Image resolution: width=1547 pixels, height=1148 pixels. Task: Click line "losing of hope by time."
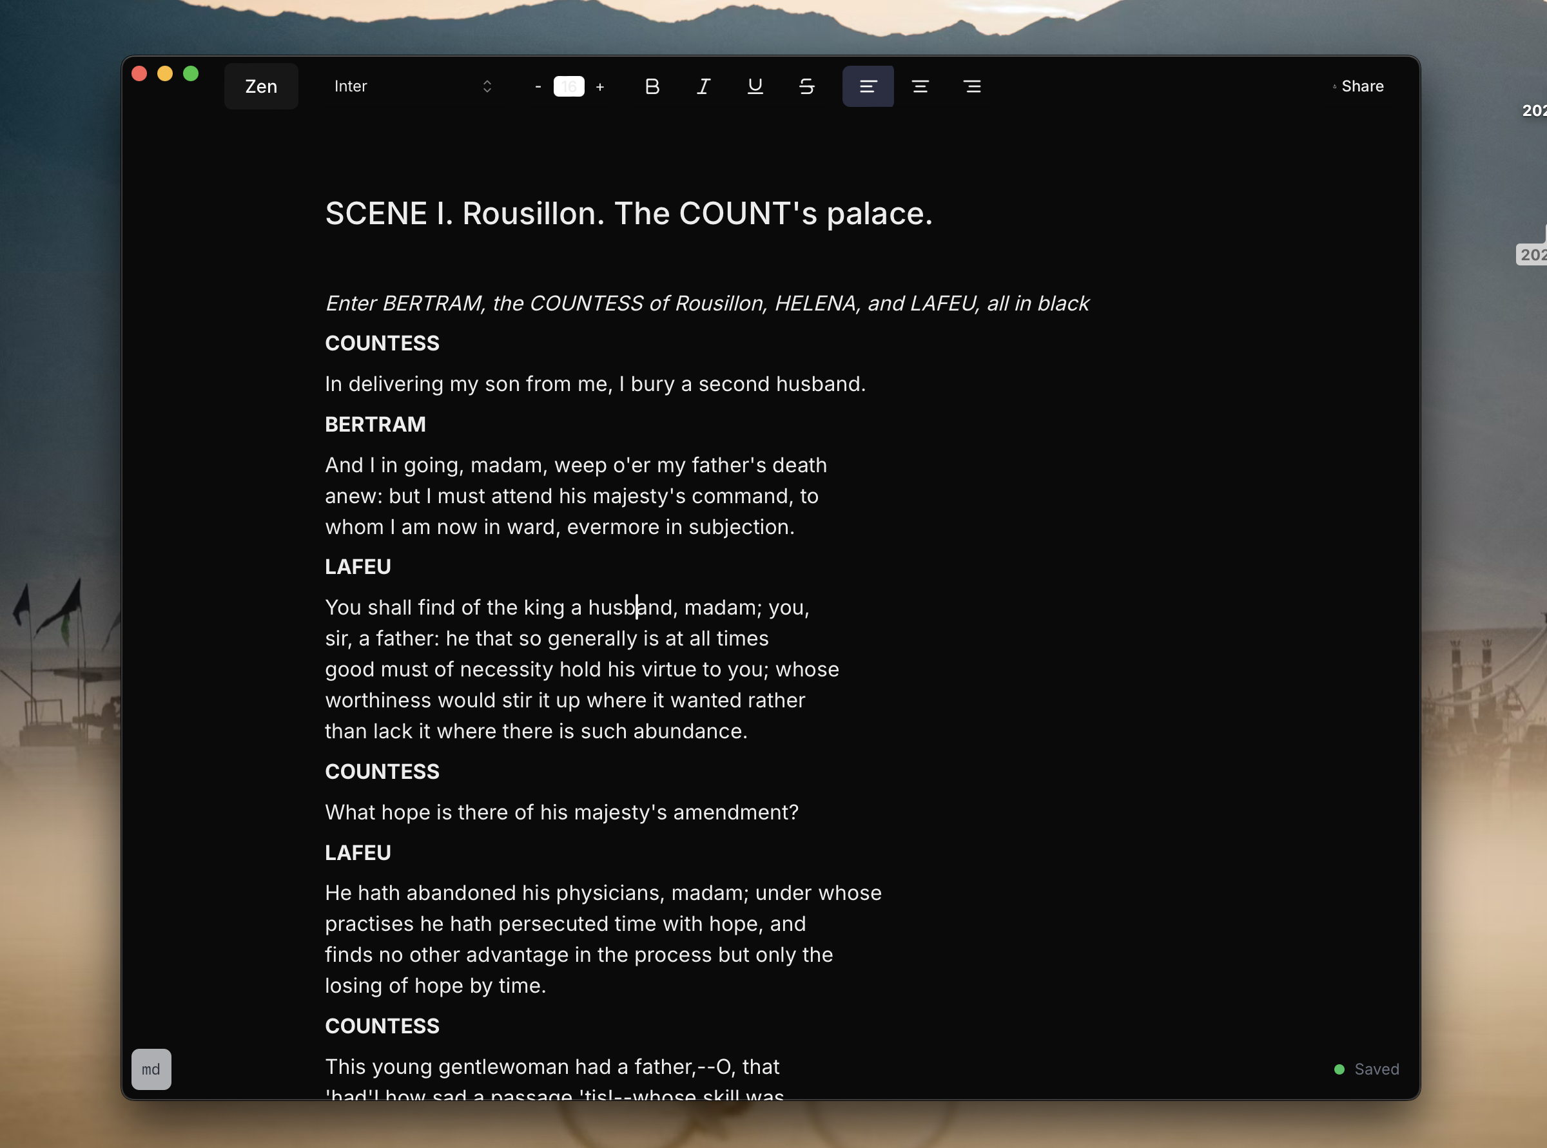[x=435, y=986]
